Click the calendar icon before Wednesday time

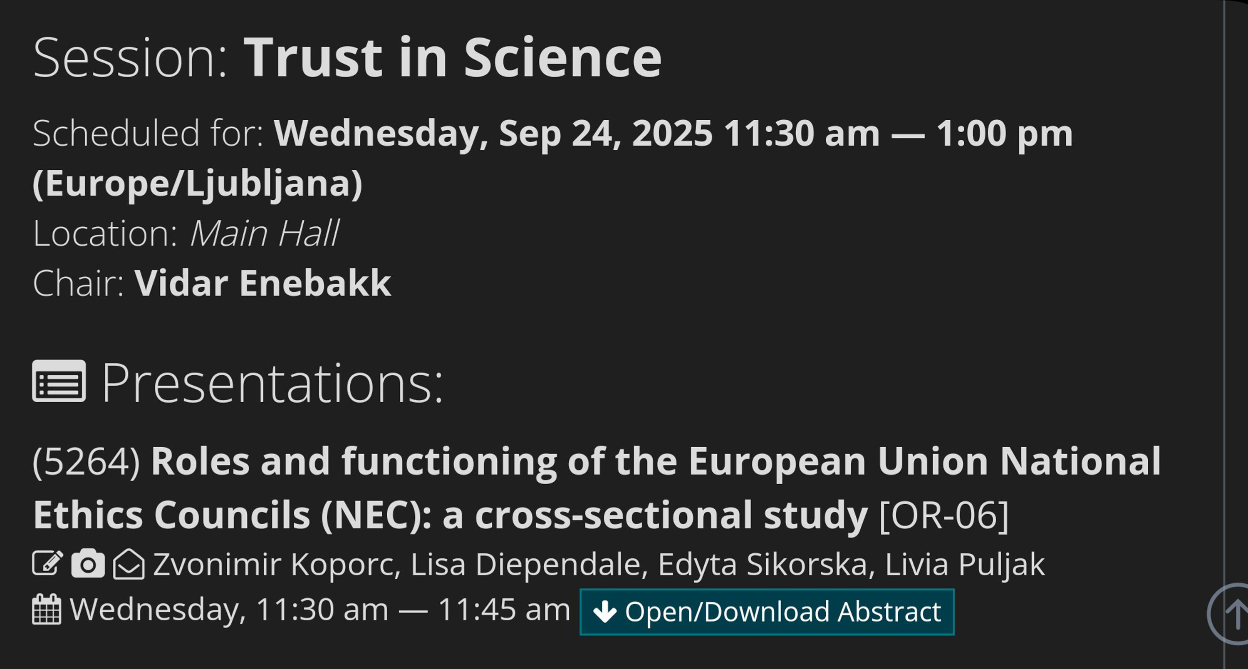tap(47, 610)
